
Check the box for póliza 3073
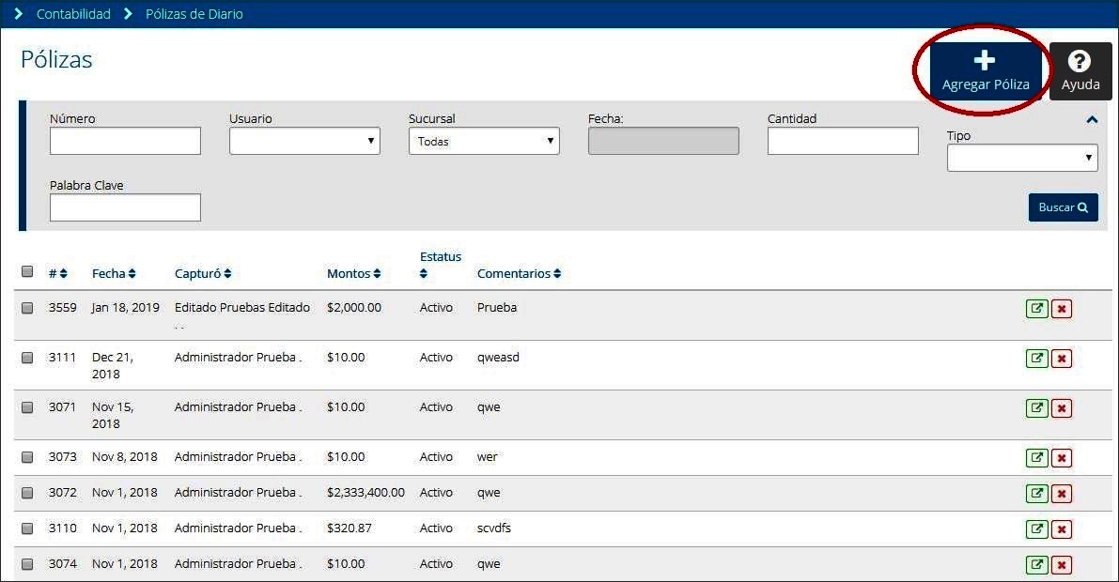click(27, 457)
